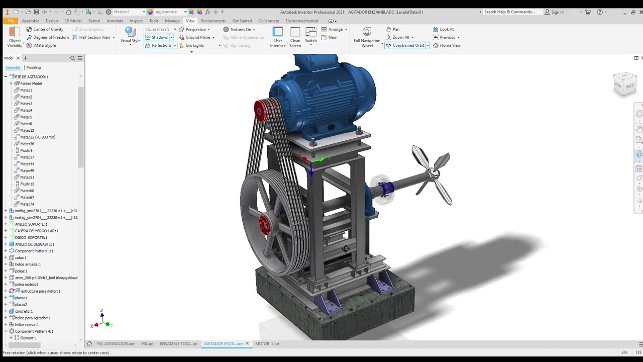This screenshot has width=643, height=362.
Task: Switch to FSL ASIGNACION.iam document tab
Action: [x=116, y=343]
